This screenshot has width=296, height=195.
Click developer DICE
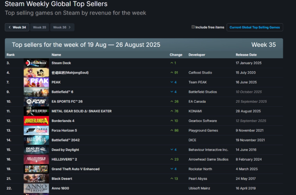pyautogui.click(x=192, y=140)
